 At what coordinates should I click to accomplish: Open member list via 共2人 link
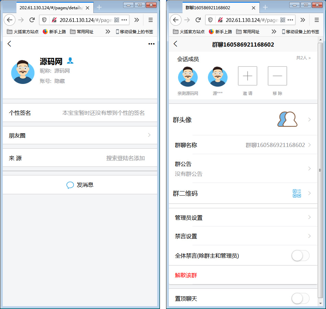pyautogui.click(x=303, y=58)
